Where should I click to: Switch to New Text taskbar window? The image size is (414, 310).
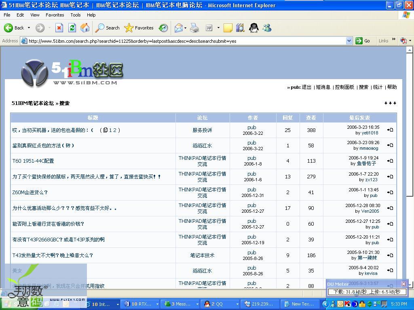(x=301, y=304)
